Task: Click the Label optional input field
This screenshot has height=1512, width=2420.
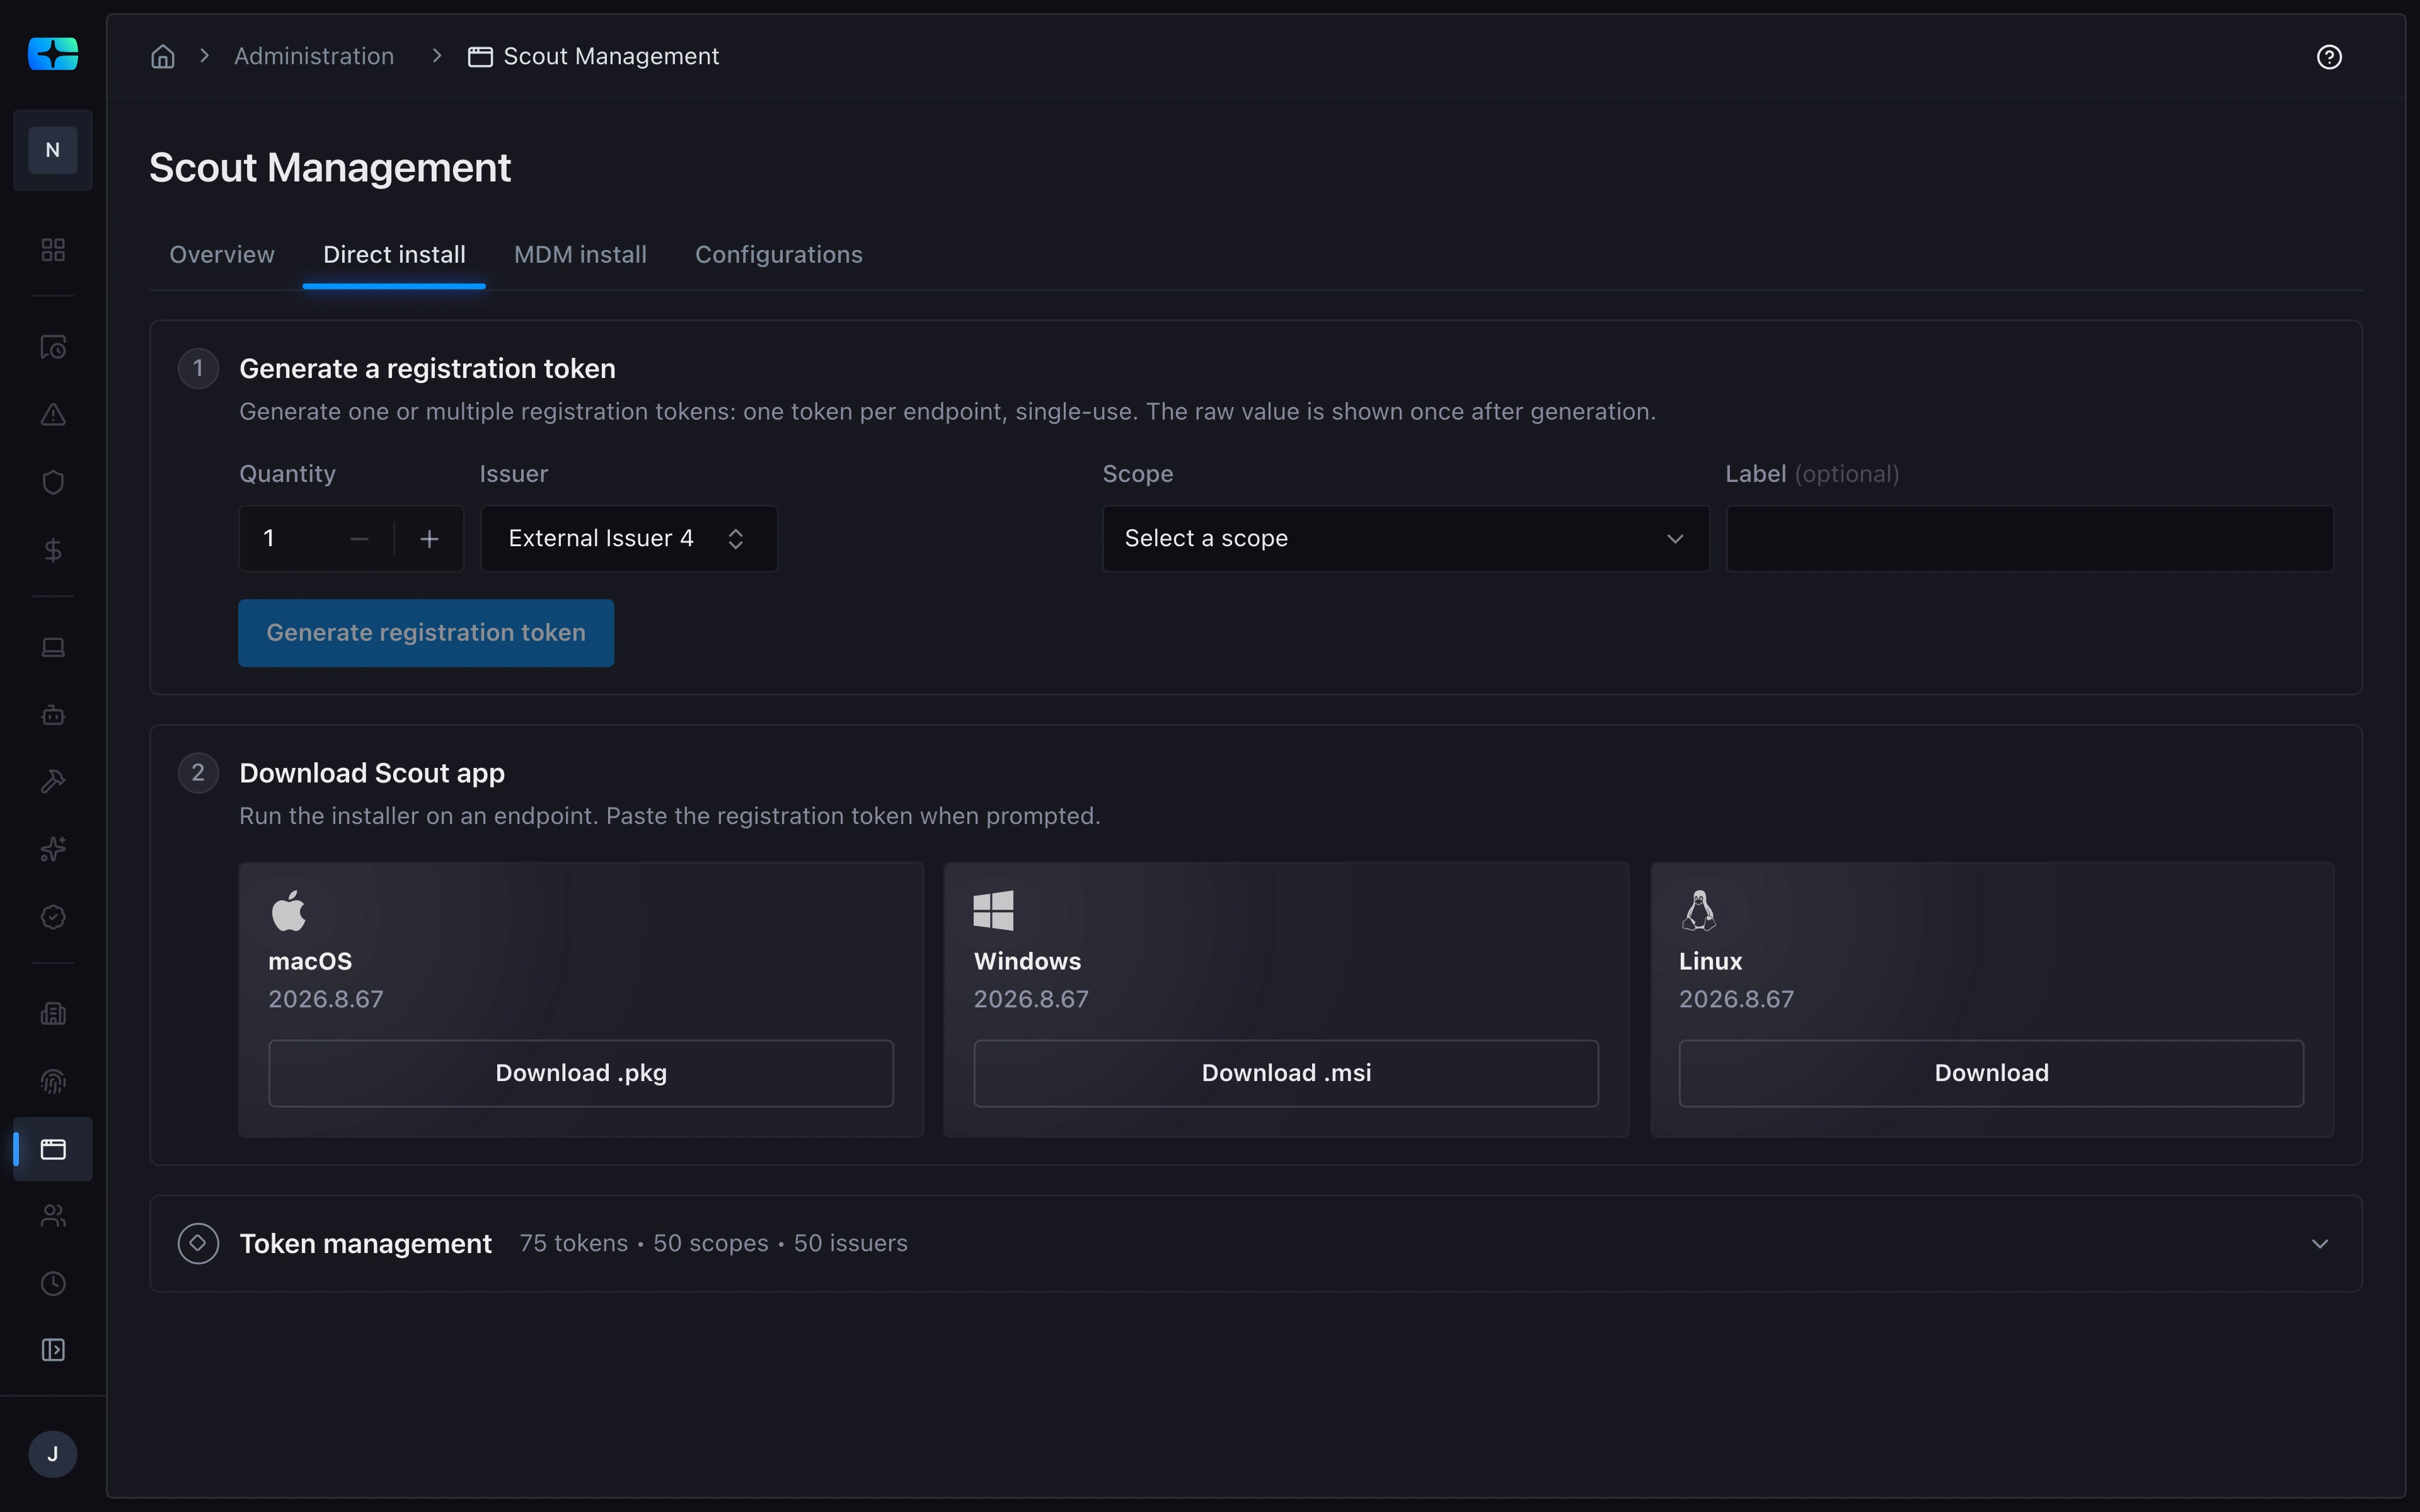Action: 2030,539
